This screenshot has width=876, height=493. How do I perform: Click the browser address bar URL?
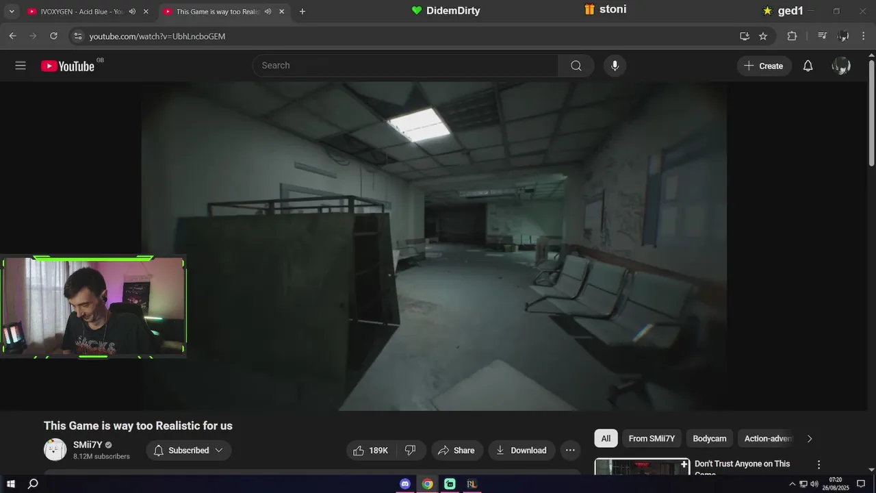(x=157, y=36)
